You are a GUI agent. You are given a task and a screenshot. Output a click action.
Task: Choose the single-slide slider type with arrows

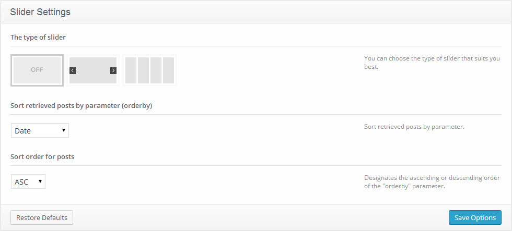click(x=93, y=70)
